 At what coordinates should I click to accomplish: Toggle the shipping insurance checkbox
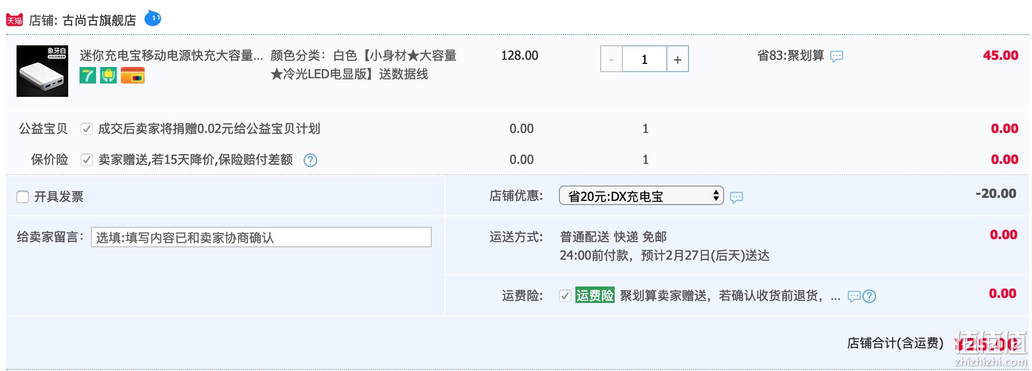click(565, 296)
